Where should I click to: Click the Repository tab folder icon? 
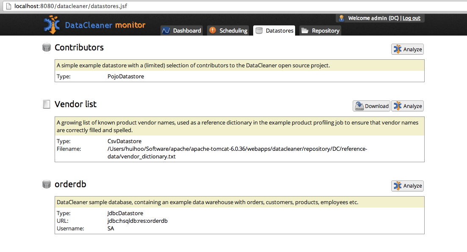click(x=305, y=30)
